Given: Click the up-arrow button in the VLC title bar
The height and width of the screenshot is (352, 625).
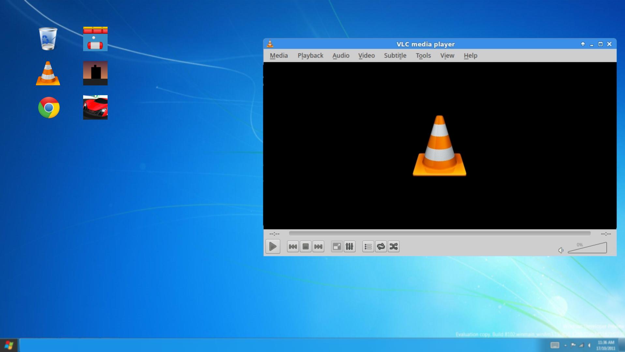Looking at the screenshot, I should tap(583, 44).
